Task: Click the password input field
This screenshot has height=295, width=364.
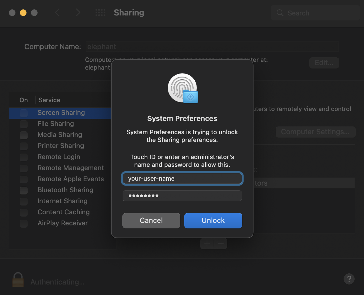Action: [x=182, y=196]
